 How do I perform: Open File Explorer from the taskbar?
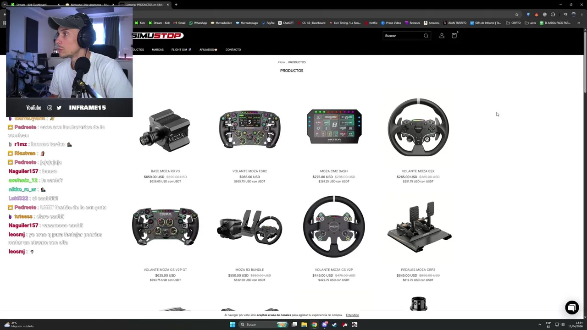304,324
